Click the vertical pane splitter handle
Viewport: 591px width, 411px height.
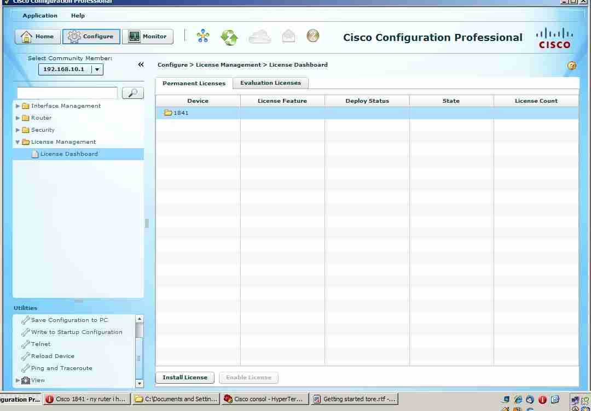point(147,224)
